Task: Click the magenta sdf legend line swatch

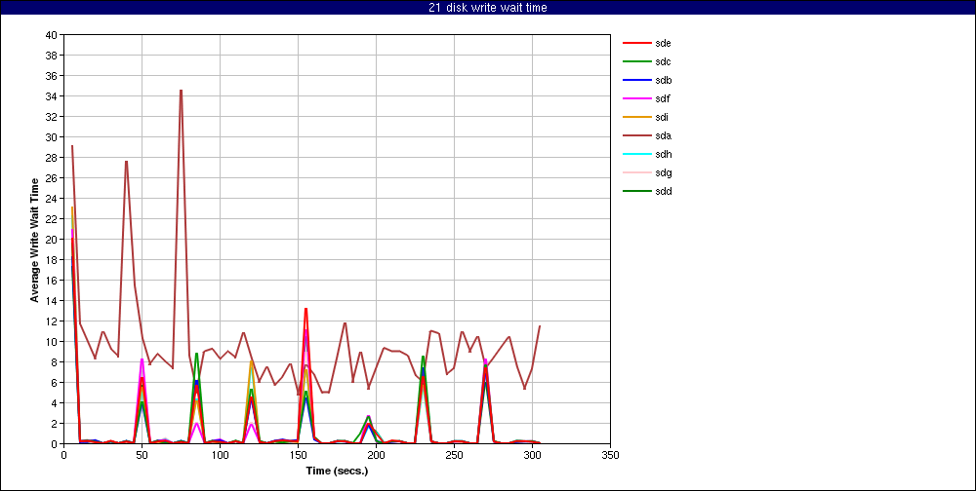Action: click(x=636, y=98)
